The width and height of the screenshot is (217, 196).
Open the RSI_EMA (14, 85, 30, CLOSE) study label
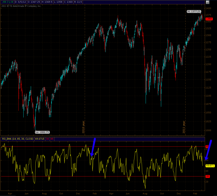(18, 139)
